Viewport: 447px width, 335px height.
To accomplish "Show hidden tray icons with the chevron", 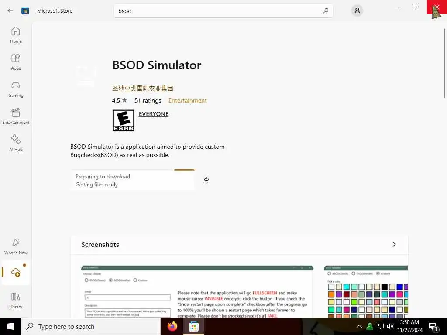I will [x=359, y=326].
